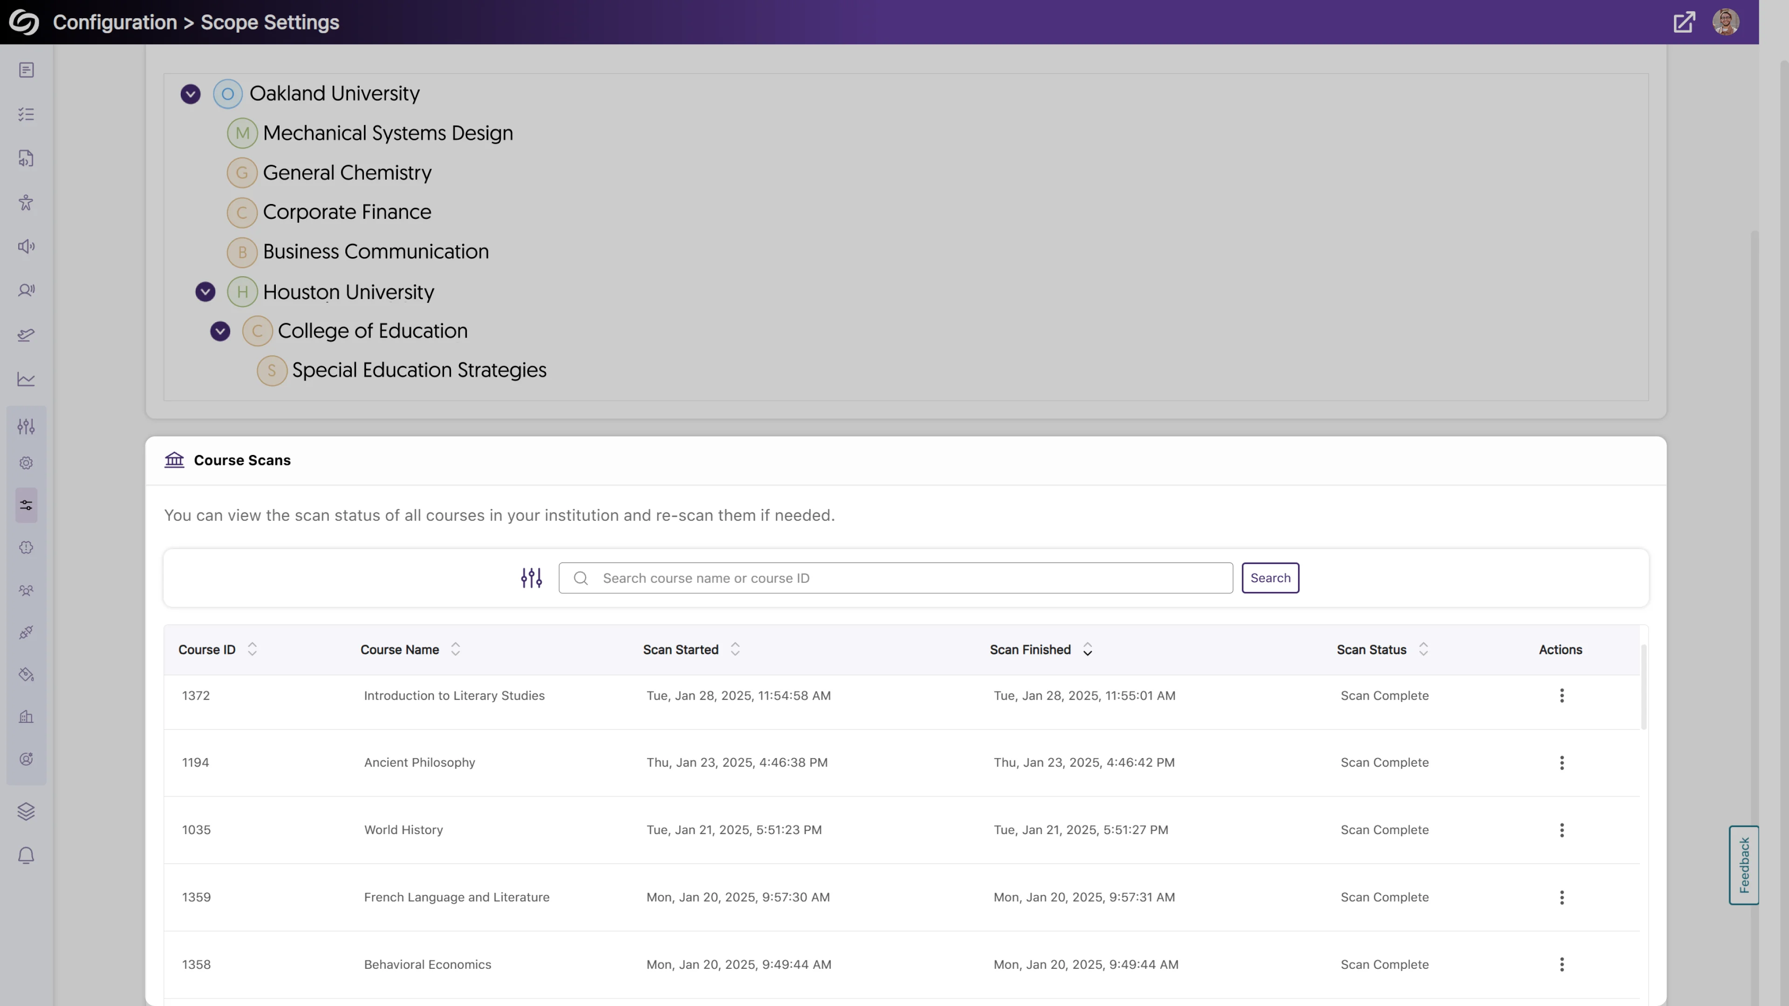This screenshot has width=1789, height=1006.
Task: Collapse the Oakland University tree node
Action: [x=190, y=94]
